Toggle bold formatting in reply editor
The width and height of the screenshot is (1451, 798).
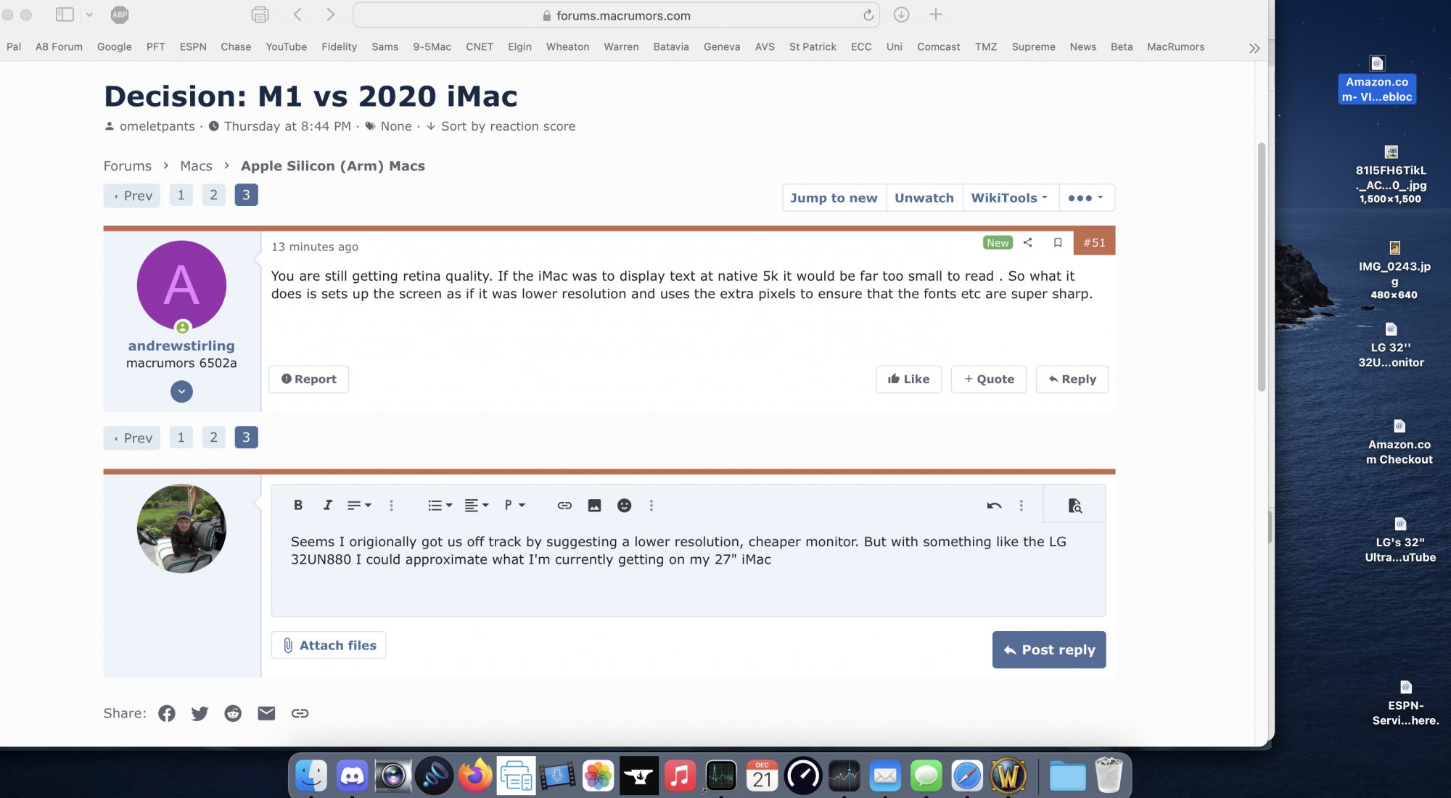[x=297, y=506]
